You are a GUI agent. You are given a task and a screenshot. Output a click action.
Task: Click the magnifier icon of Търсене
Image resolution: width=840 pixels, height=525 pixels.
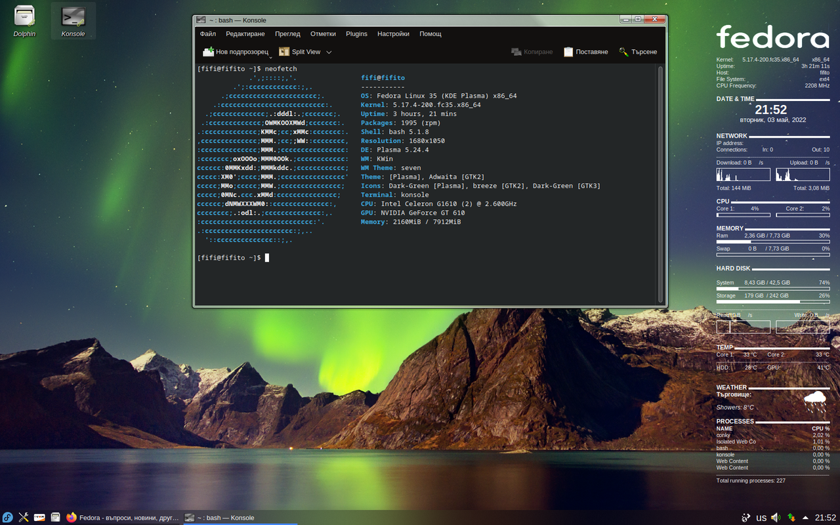[x=623, y=52]
